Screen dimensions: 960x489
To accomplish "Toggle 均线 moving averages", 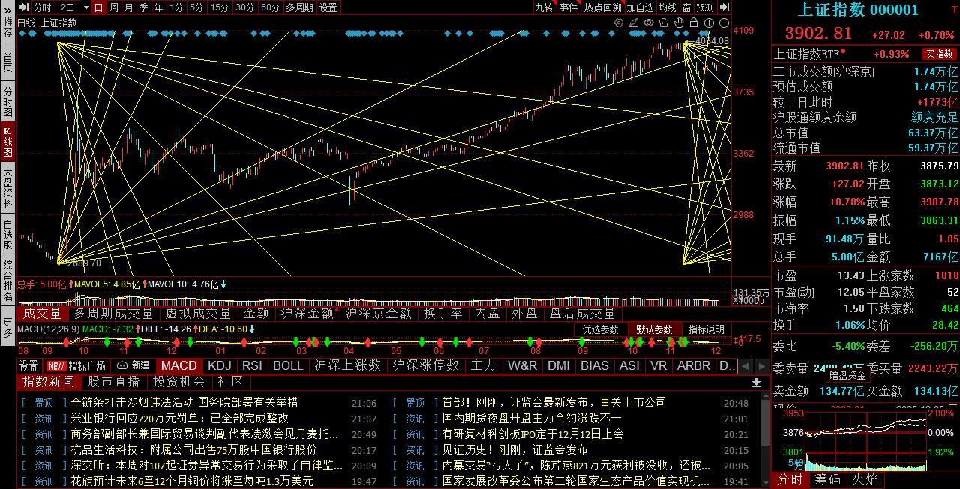I will 667,7.
